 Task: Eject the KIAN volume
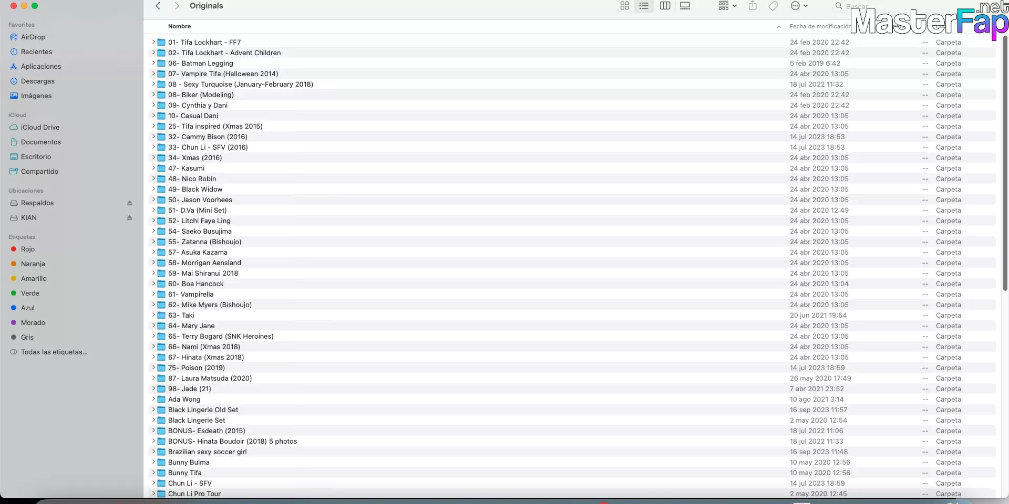pyautogui.click(x=129, y=218)
